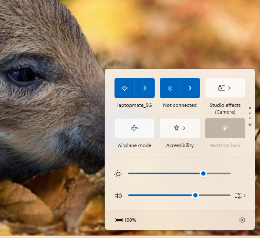The image size is (260, 238).
Task: Toggle Wi-Fi off using the Wi-Fi icon
Action: click(125, 88)
